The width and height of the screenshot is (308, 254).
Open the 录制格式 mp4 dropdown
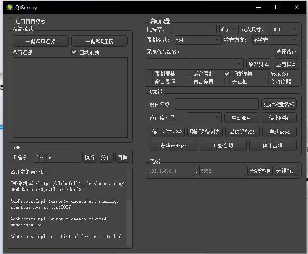pyautogui.click(x=197, y=40)
